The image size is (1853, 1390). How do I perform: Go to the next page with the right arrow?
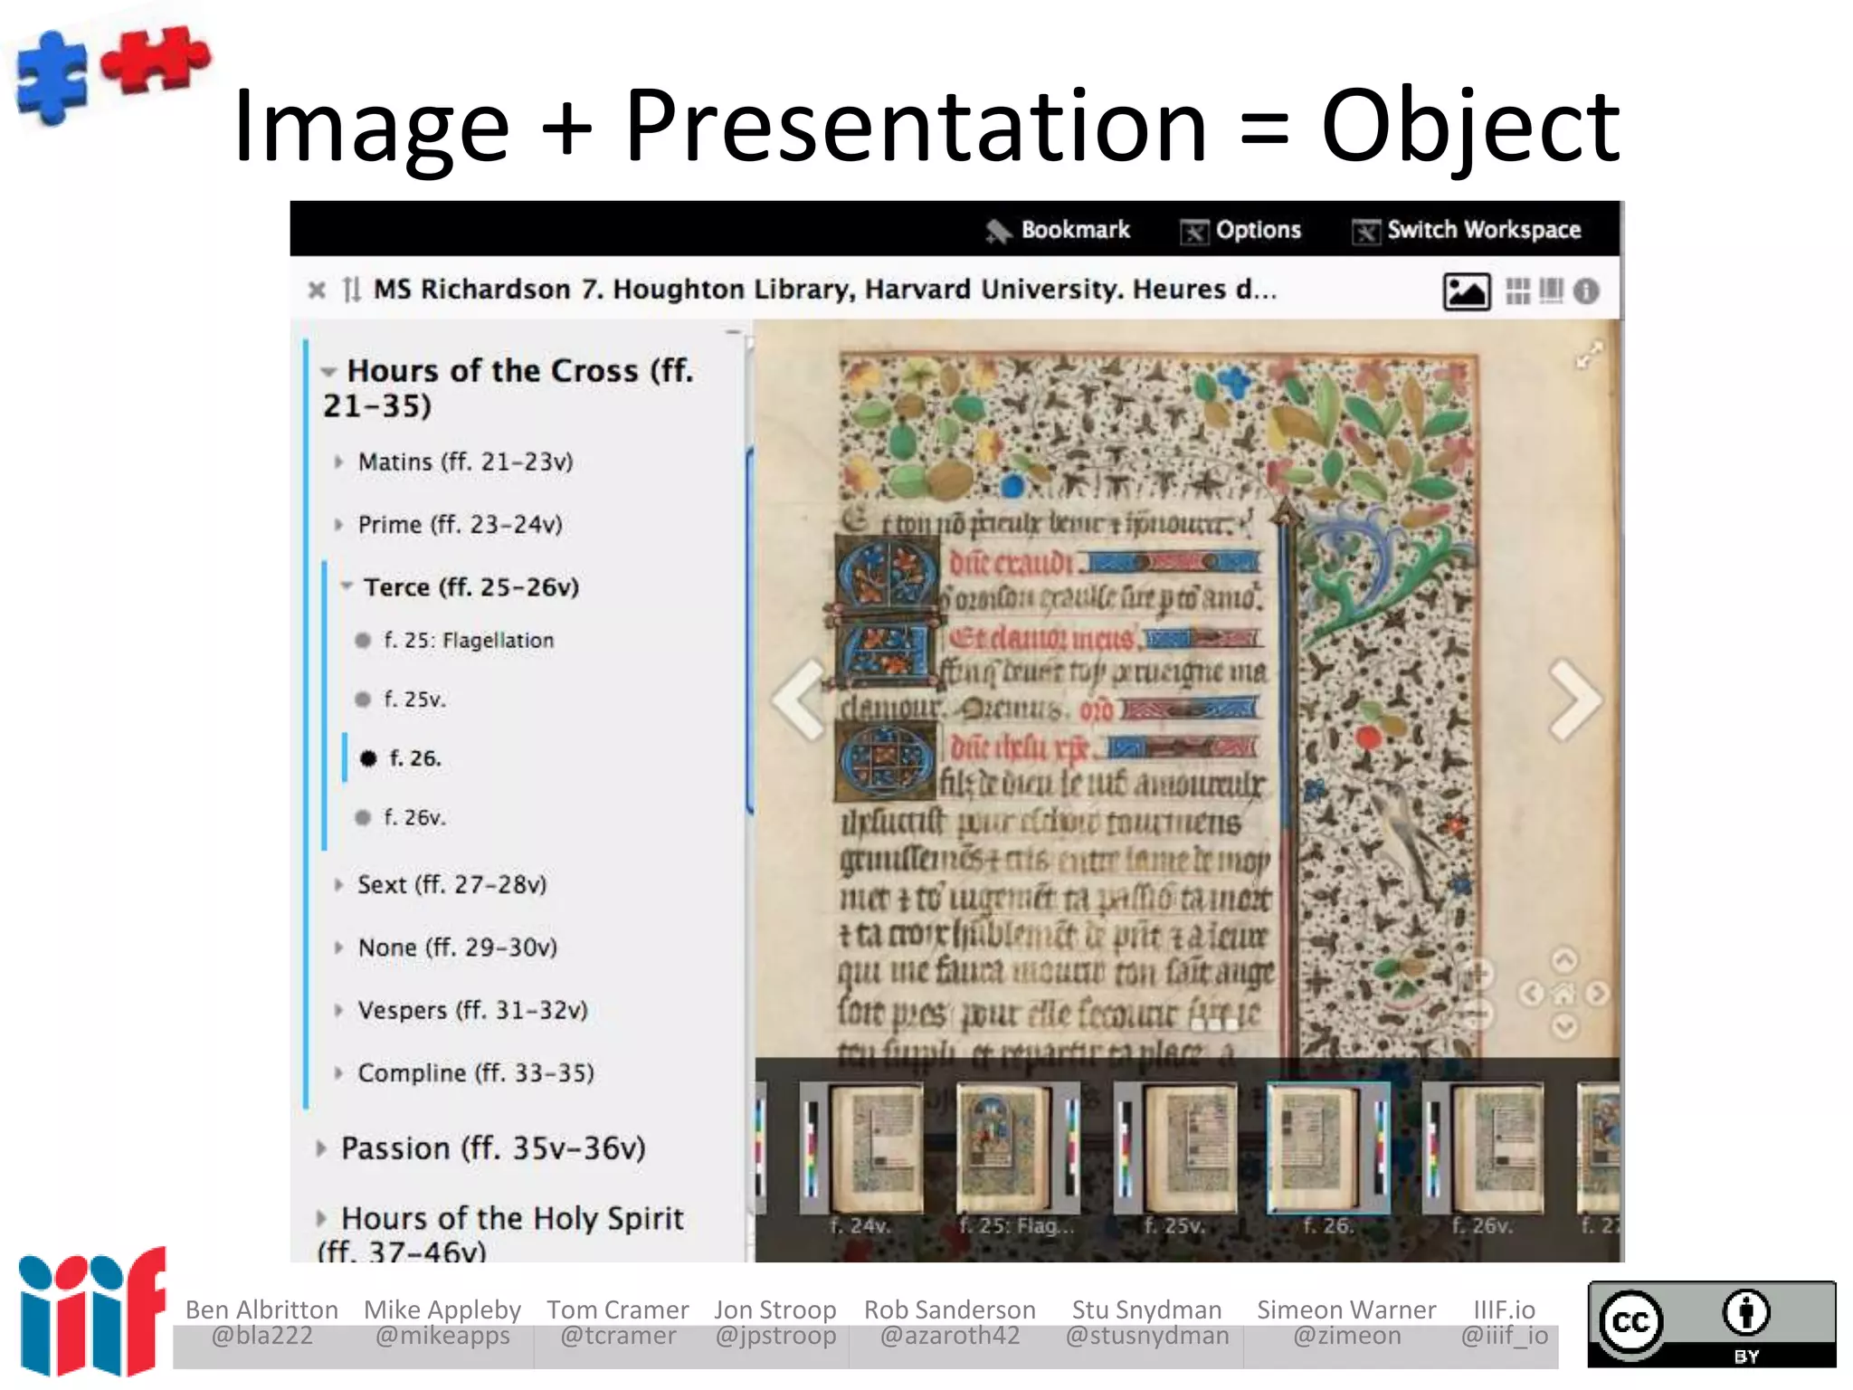pos(1575,699)
